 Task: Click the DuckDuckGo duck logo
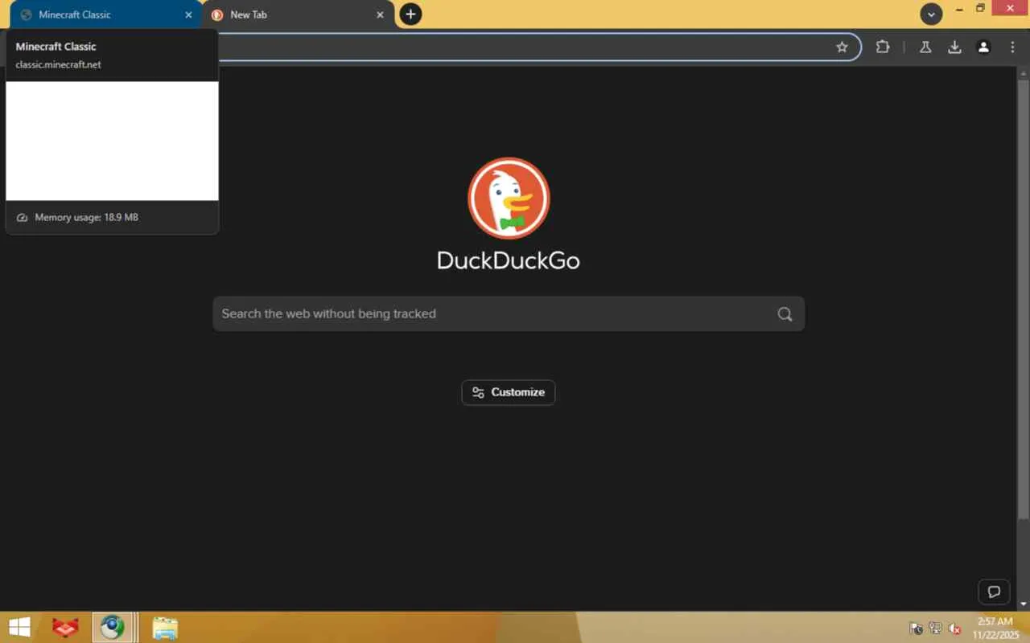(x=509, y=198)
